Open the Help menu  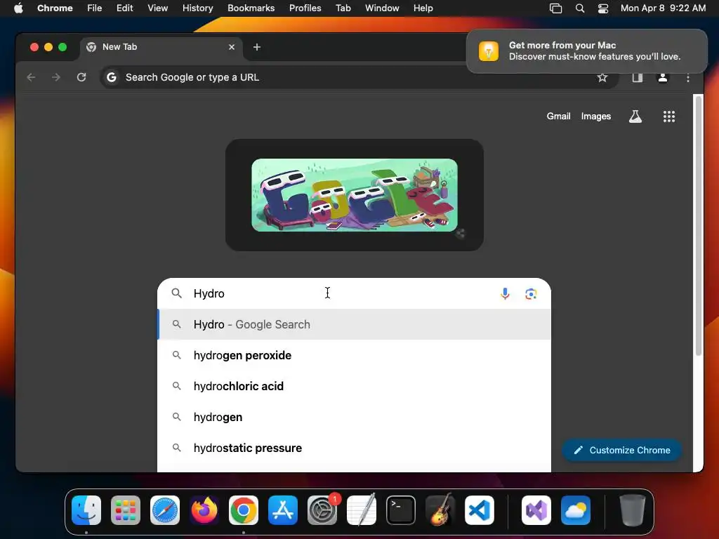tap(423, 8)
